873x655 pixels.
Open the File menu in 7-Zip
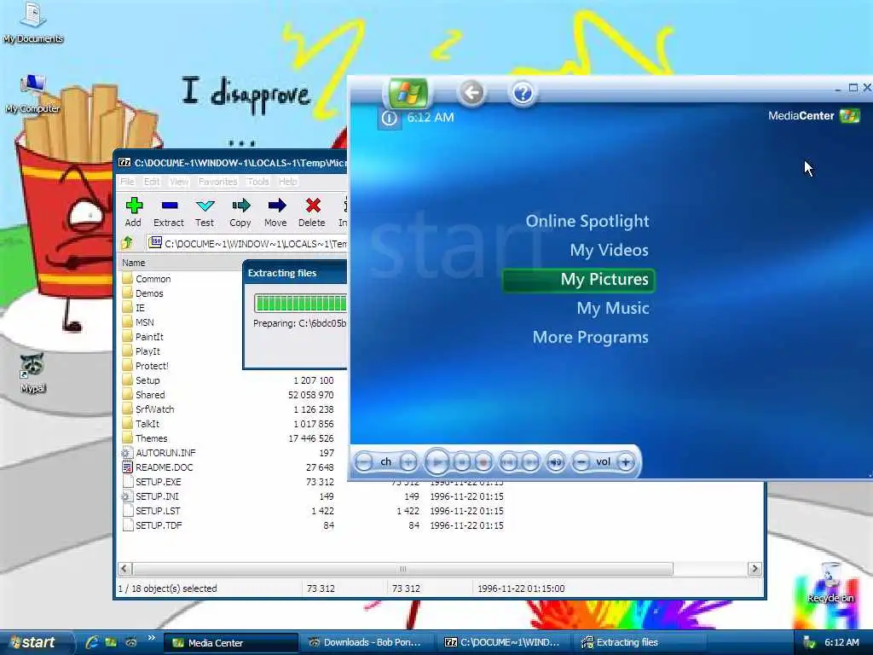127,182
